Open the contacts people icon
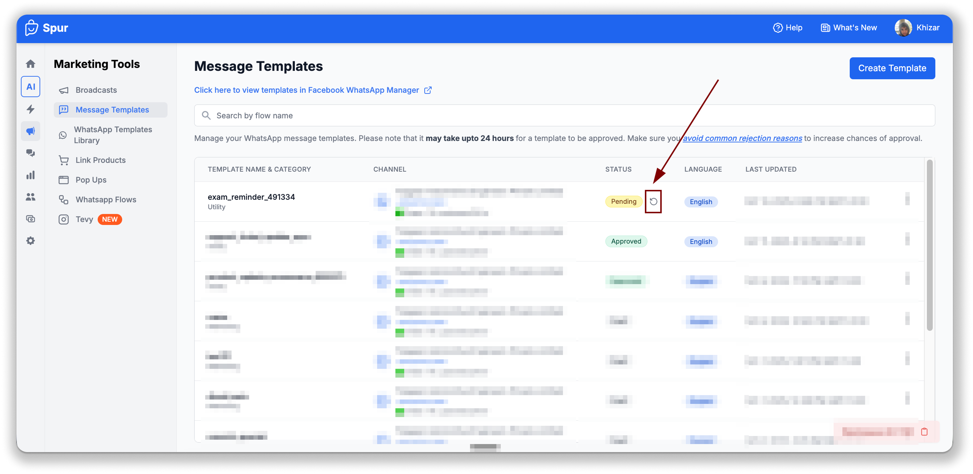 31,197
